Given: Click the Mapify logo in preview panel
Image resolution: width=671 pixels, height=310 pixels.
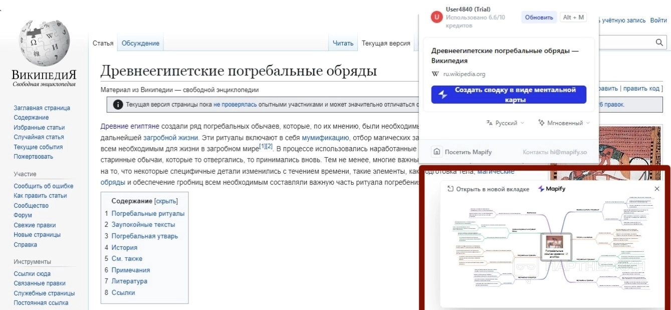Looking at the screenshot, I should pyautogui.click(x=552, y=189).
